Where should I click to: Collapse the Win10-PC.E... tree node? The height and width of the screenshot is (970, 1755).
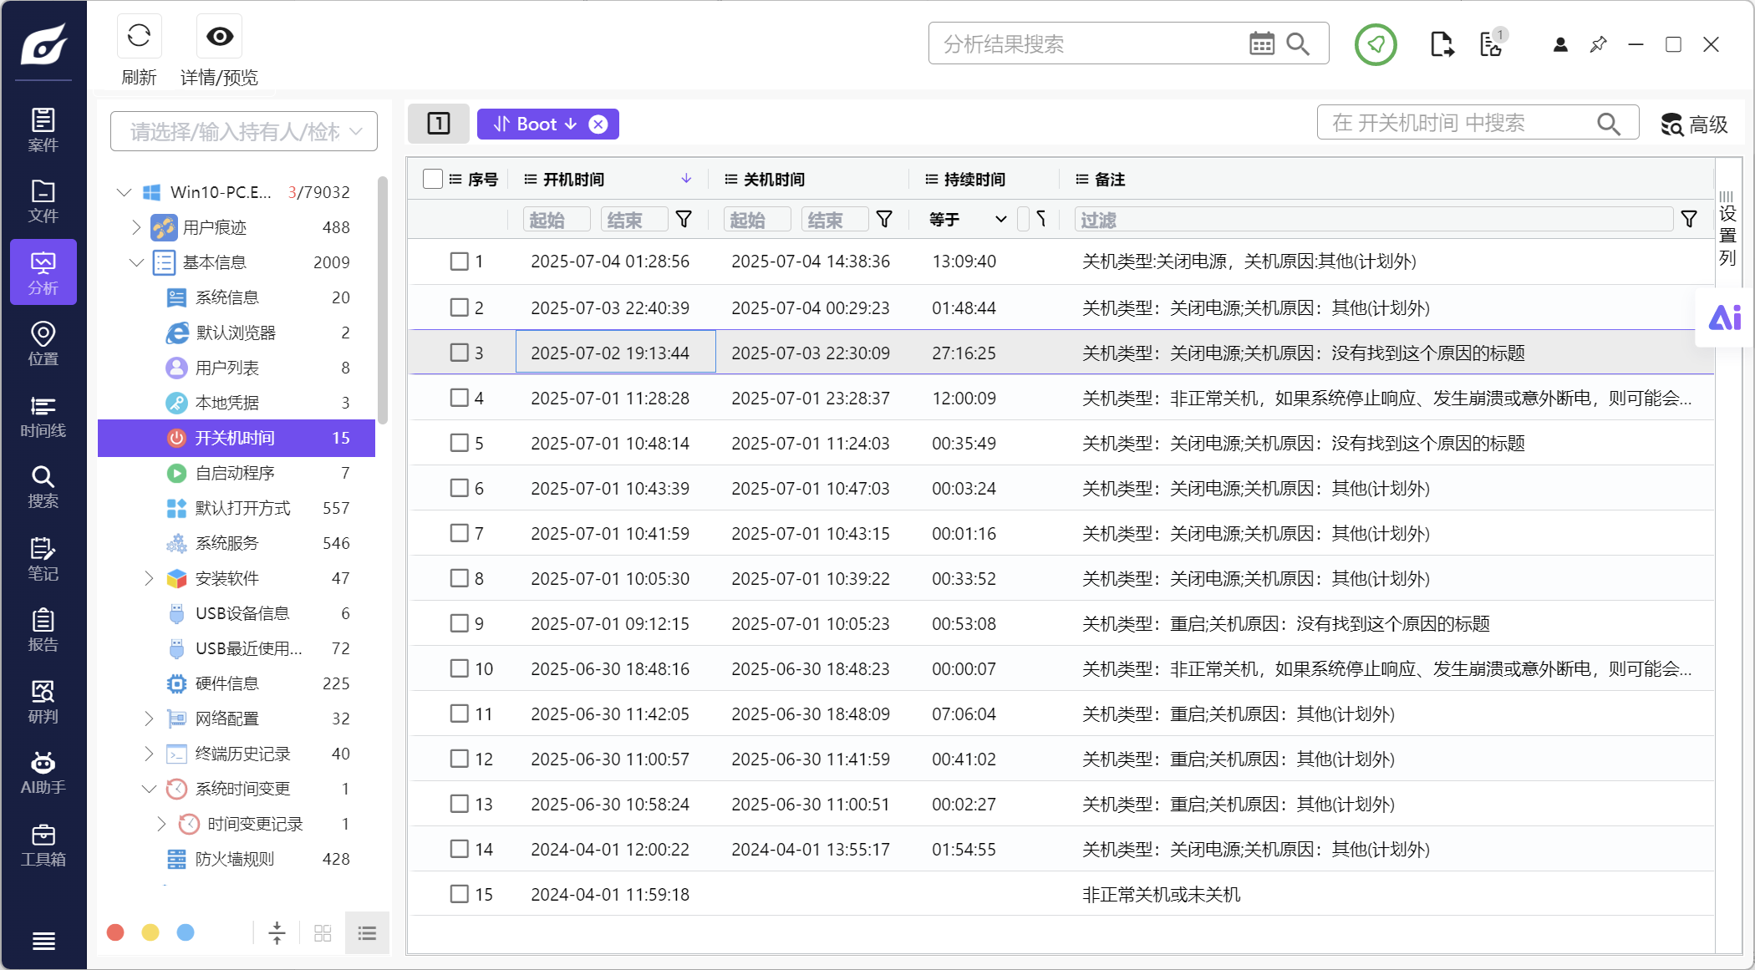click(125, 192)
